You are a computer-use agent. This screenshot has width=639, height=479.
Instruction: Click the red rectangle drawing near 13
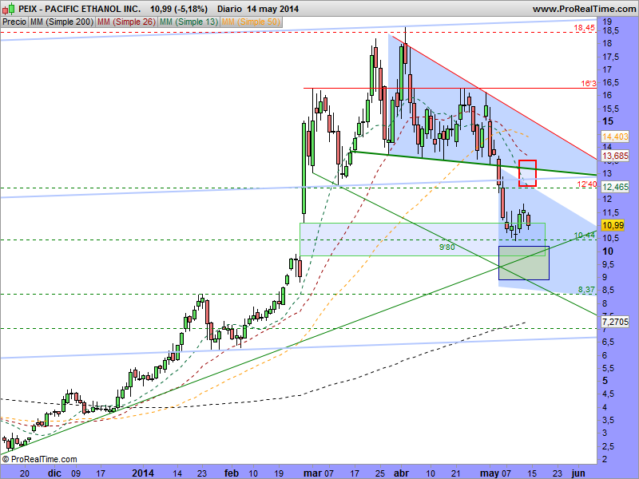coord(527,173)
